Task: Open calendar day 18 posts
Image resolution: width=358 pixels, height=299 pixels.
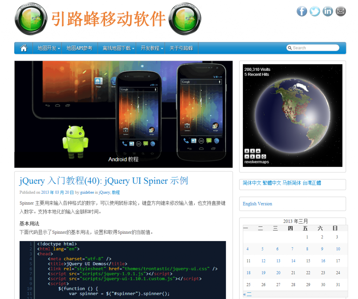Action: 249,272
